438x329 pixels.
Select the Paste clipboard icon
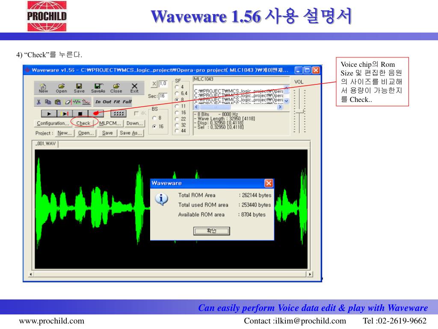coord(58,102)
